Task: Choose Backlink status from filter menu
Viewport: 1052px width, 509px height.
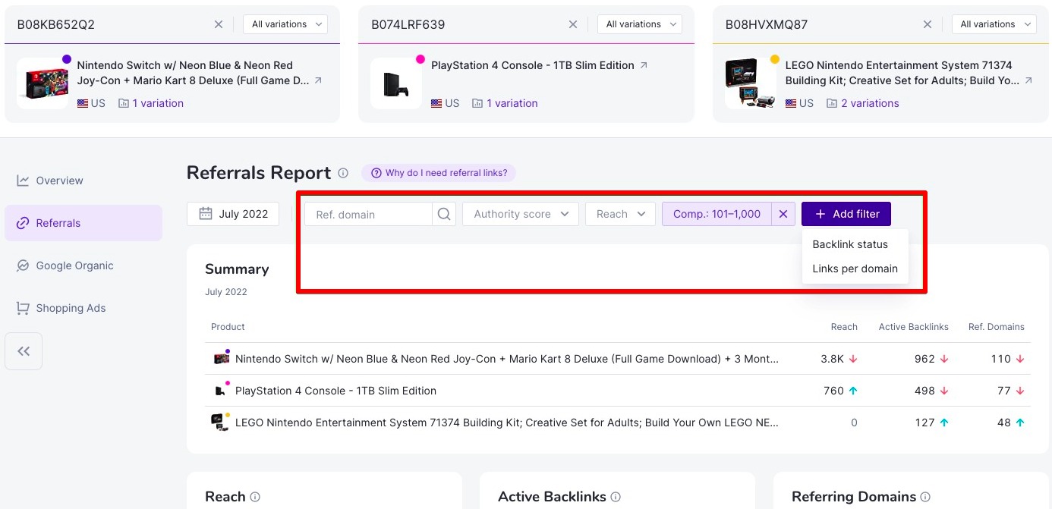Action: point(855,244)
